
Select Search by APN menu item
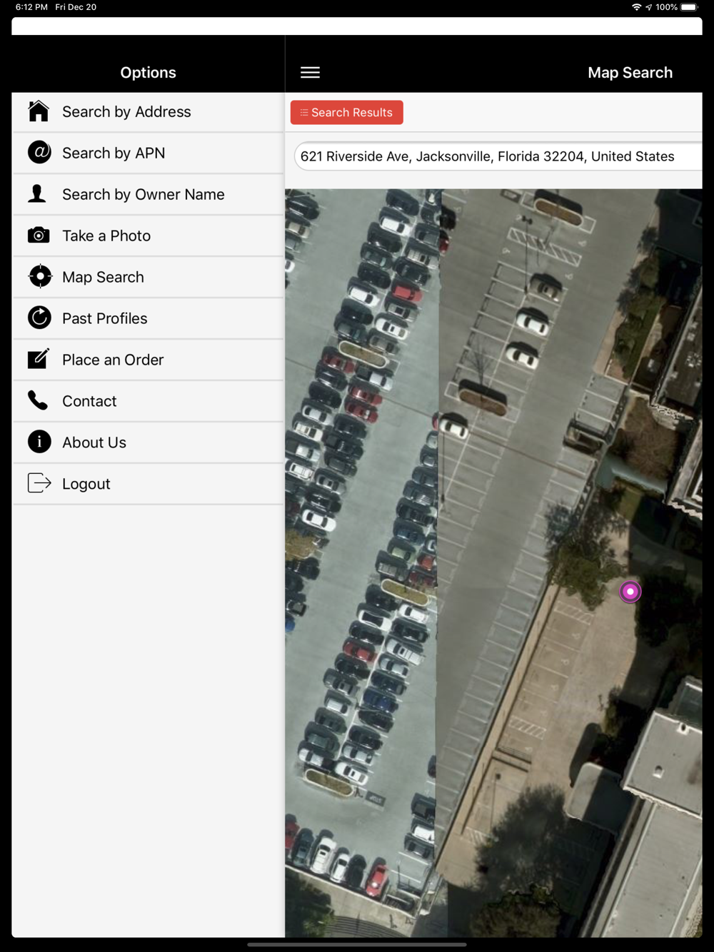click(x=148, y=153)
